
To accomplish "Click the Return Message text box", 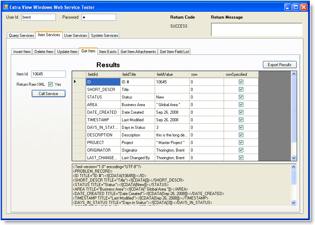I will [x=256, y=30].
